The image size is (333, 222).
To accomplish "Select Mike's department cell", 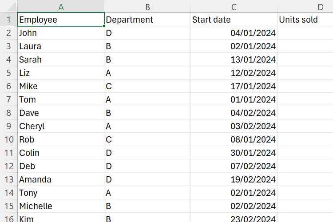I will pyautogui.click(x=147, y=86).
